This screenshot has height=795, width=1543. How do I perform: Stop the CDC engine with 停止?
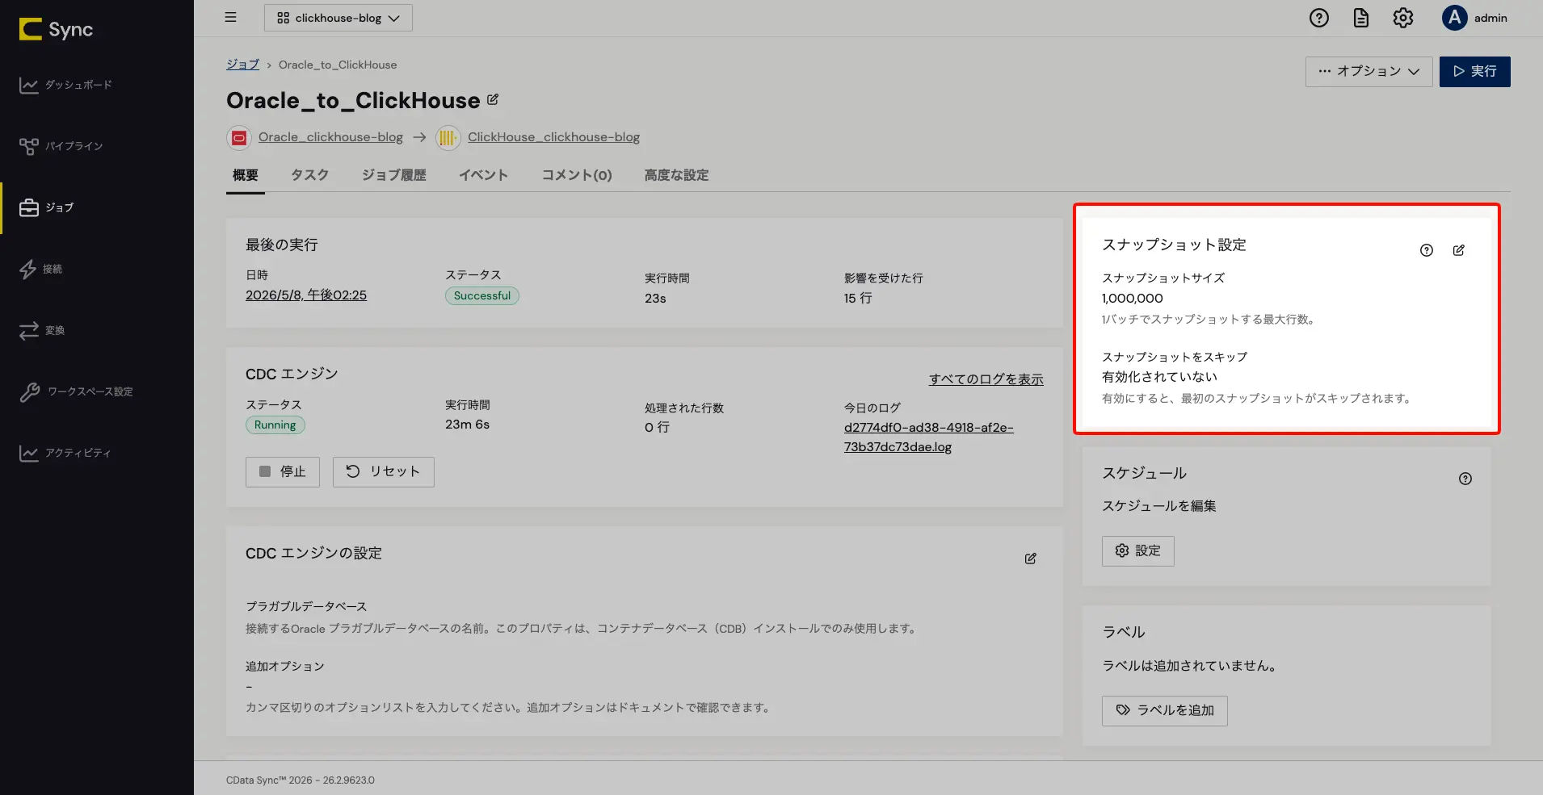point(283,472)
